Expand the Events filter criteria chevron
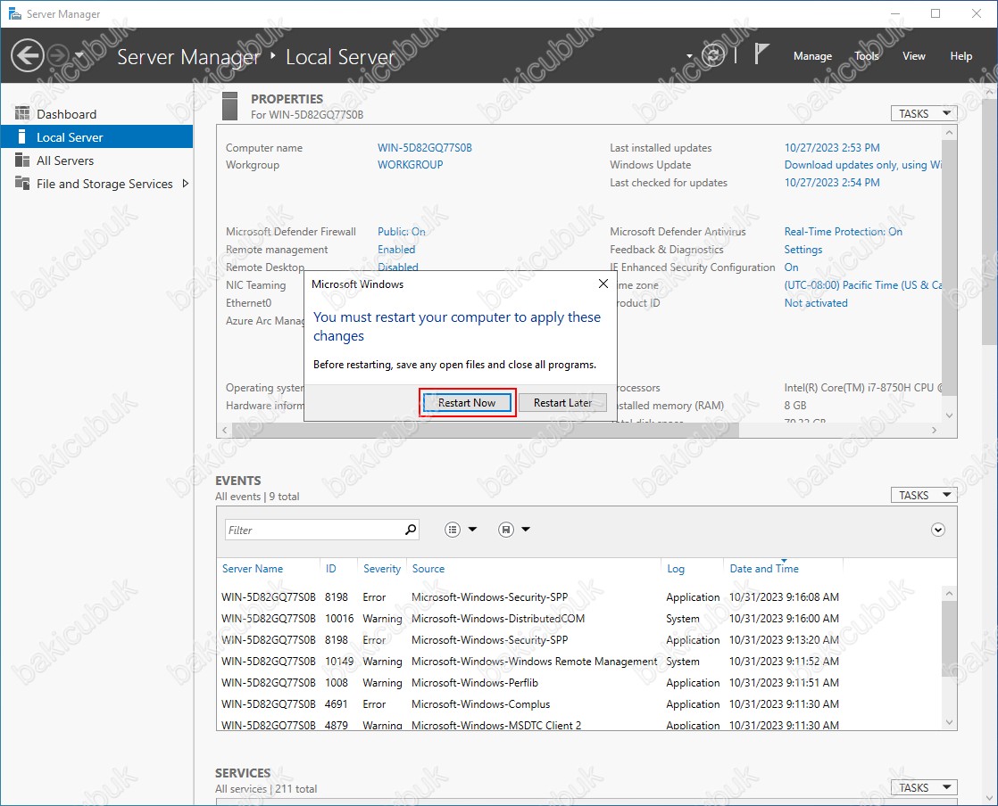 pyautogui.click(x=937, y=530)
